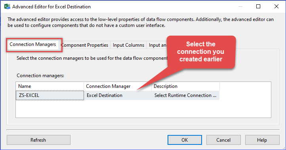Click the resize grip at dialog corner
The height and width of the screenshot is (150, 286).
click(284, 148)
